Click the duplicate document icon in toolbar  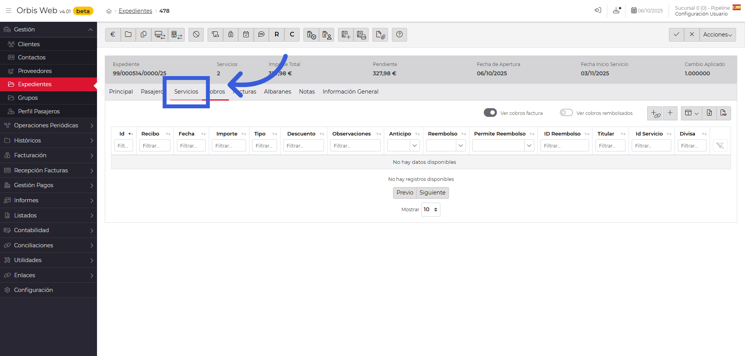(x=143, y=35)
